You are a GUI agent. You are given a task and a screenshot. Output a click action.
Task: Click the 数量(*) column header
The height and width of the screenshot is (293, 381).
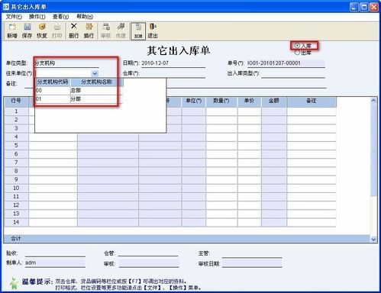221,101
